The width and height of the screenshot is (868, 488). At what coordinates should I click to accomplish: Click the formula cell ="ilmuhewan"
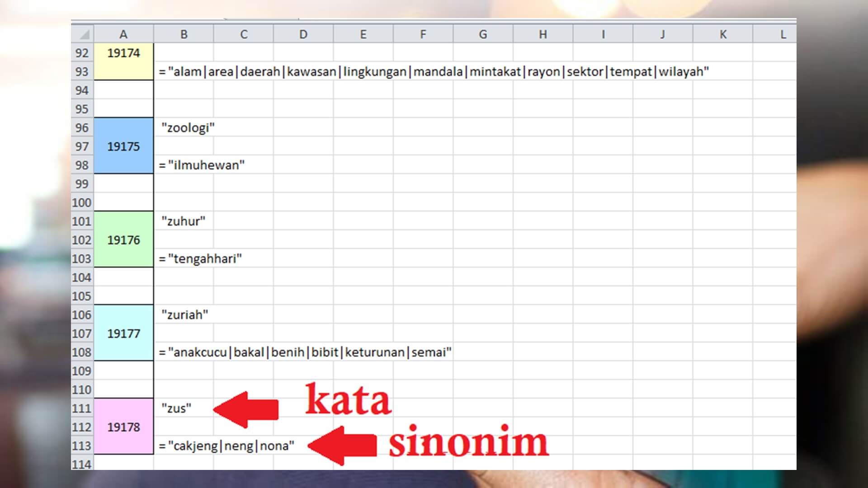[184, 165]
